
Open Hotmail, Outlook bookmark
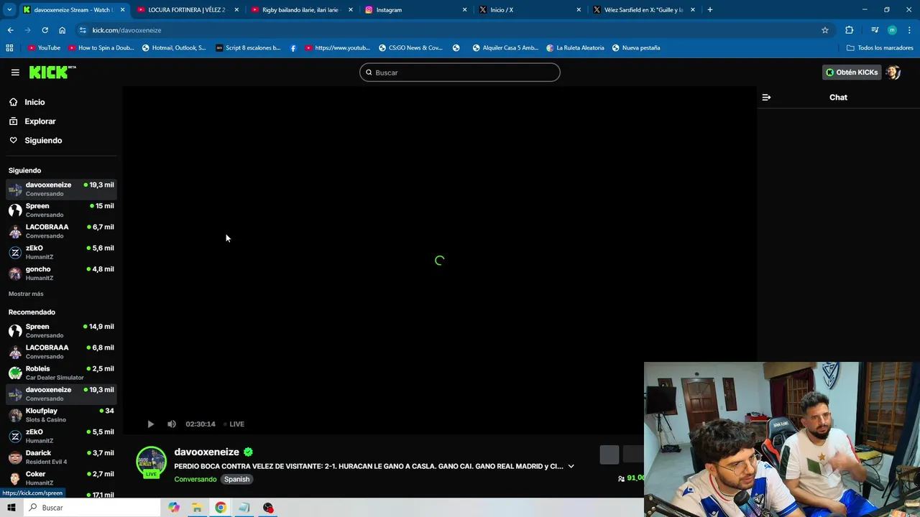[x=174, y=48]
